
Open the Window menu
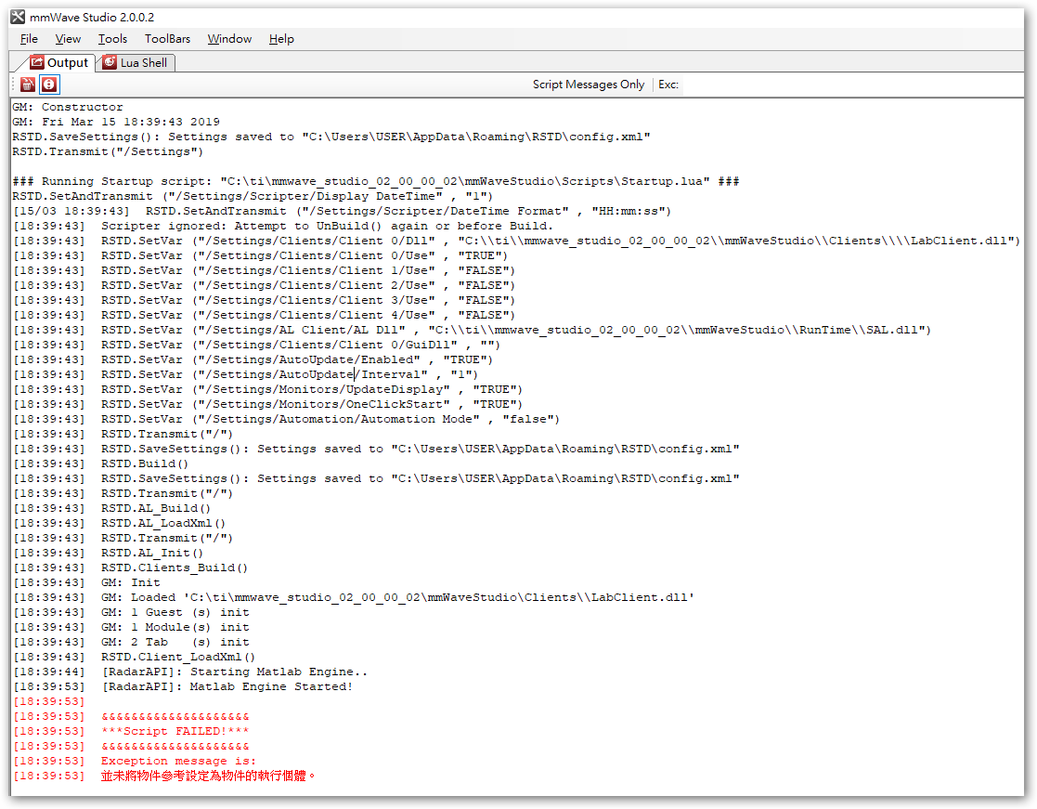coord(229,39)
